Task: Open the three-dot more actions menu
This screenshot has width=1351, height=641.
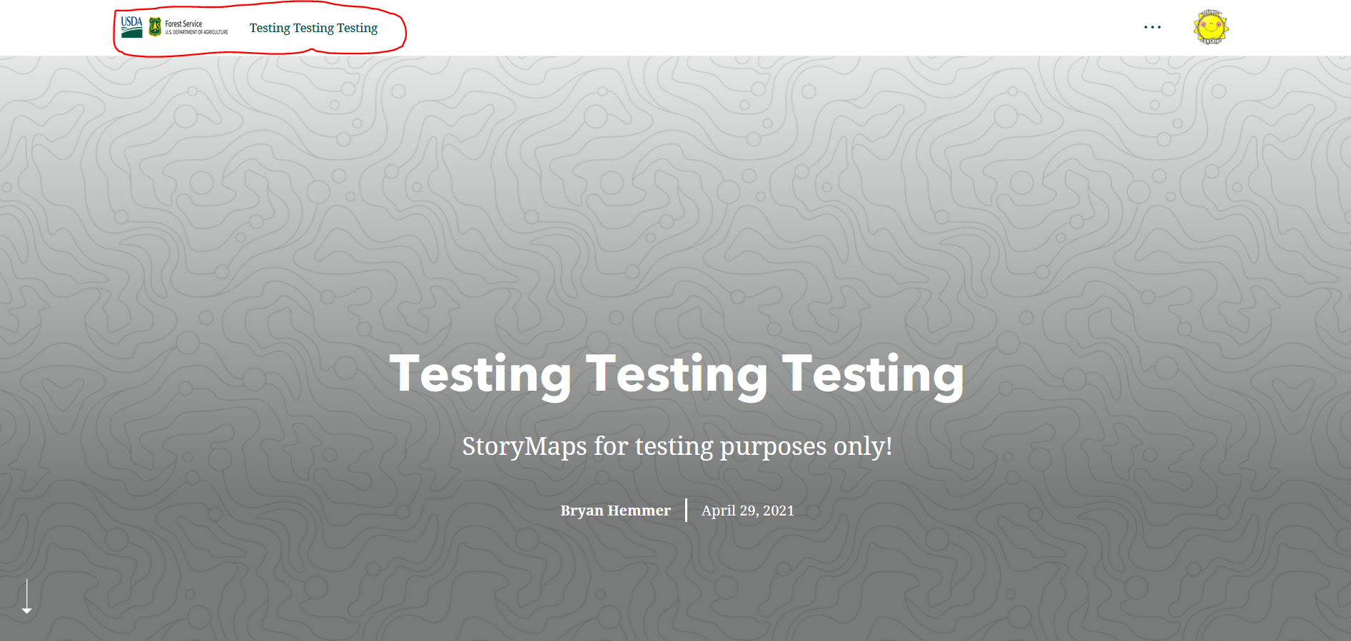Action: click(1152, 27)
